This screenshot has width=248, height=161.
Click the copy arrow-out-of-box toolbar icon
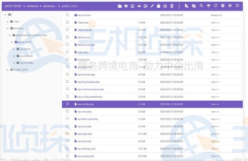(x=145, y=6)
